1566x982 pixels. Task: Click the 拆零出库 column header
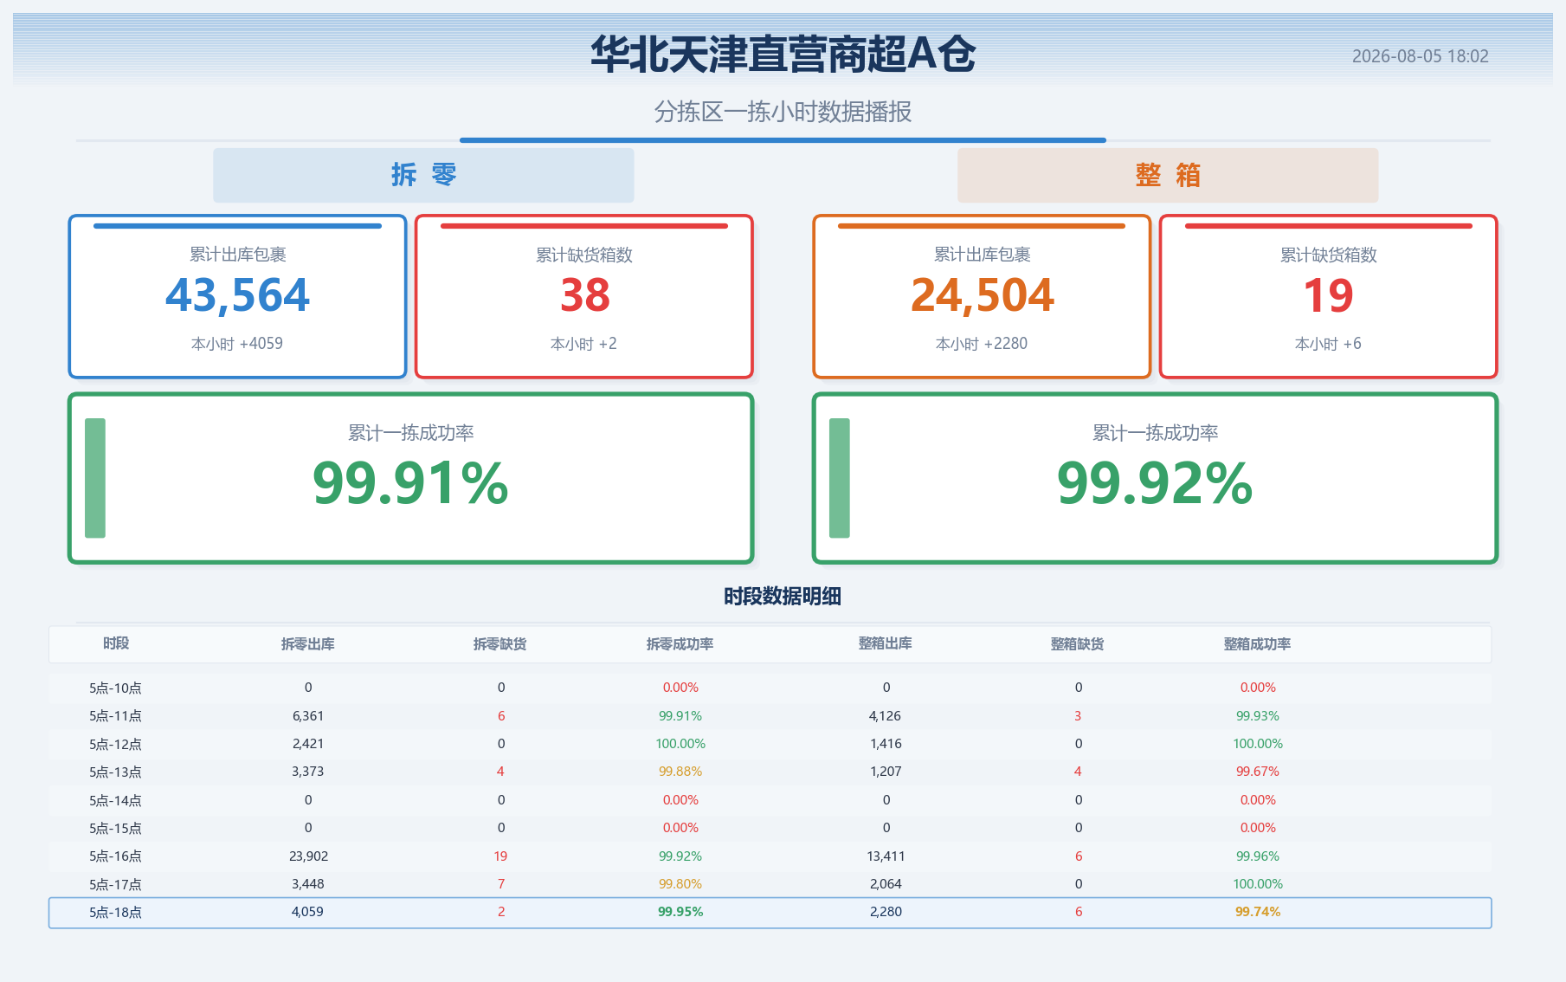pos(308,643)
